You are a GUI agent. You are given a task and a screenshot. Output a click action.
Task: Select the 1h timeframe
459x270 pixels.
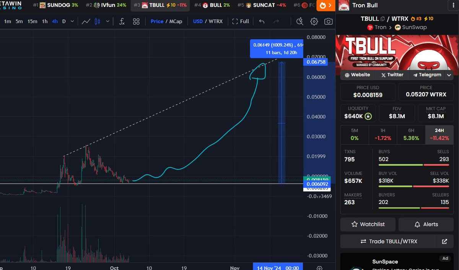45,21
